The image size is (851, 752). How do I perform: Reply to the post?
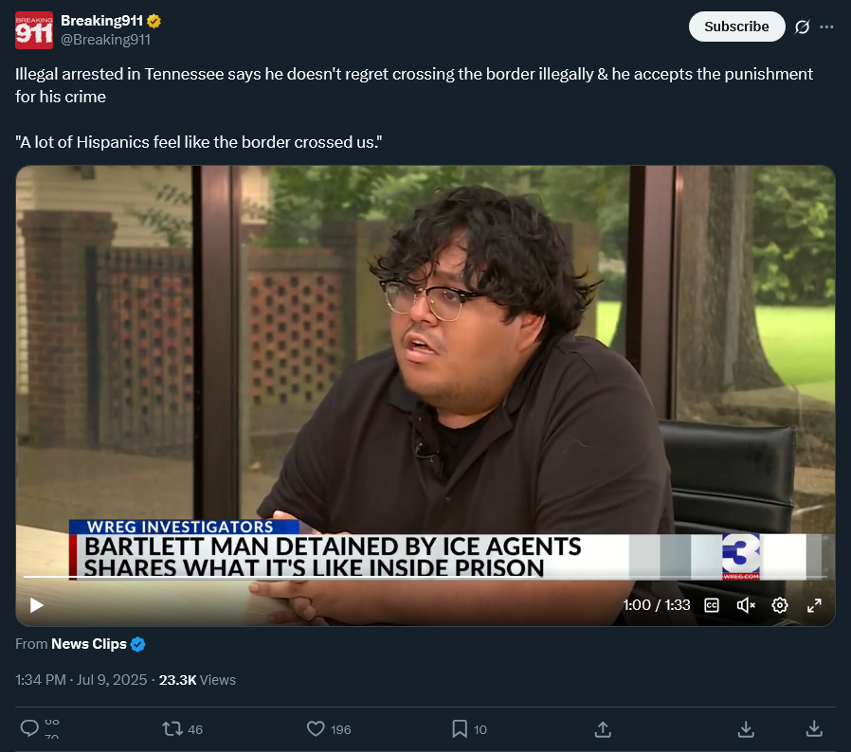coord(29,728)
